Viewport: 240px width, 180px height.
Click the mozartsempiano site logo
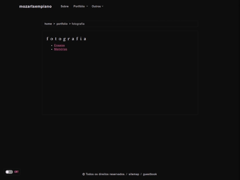point(36,6)
